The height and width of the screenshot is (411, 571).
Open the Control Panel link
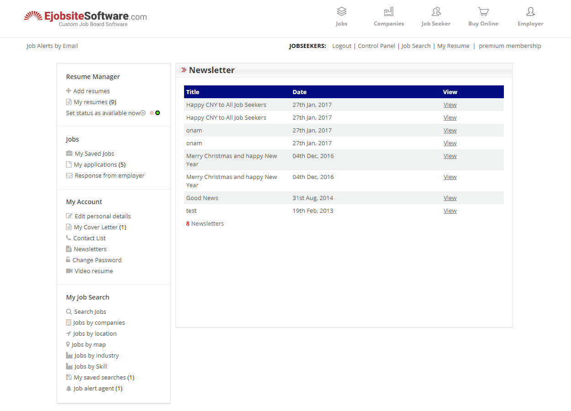(x=376, y=46)
